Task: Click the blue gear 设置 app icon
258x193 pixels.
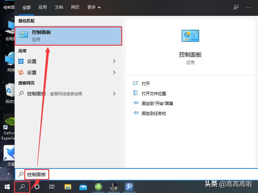Action: click(x=21, y=61)
